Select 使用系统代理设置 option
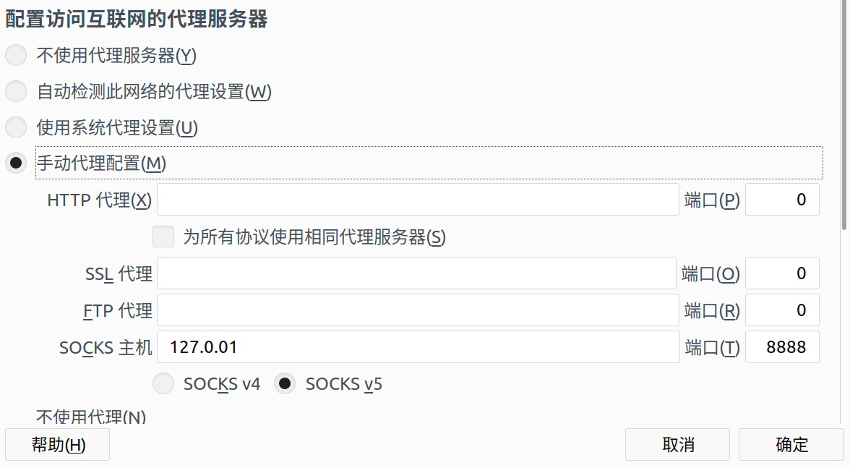This screenshot has height=468, width=850. 16,127
